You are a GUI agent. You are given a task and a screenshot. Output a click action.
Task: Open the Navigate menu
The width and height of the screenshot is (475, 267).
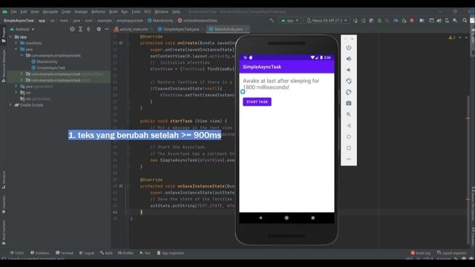point(50,12)
